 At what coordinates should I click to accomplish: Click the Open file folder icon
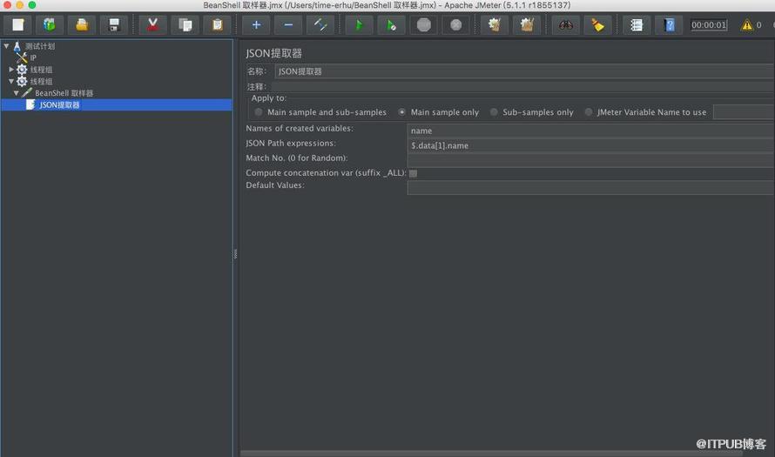[82, 24]
